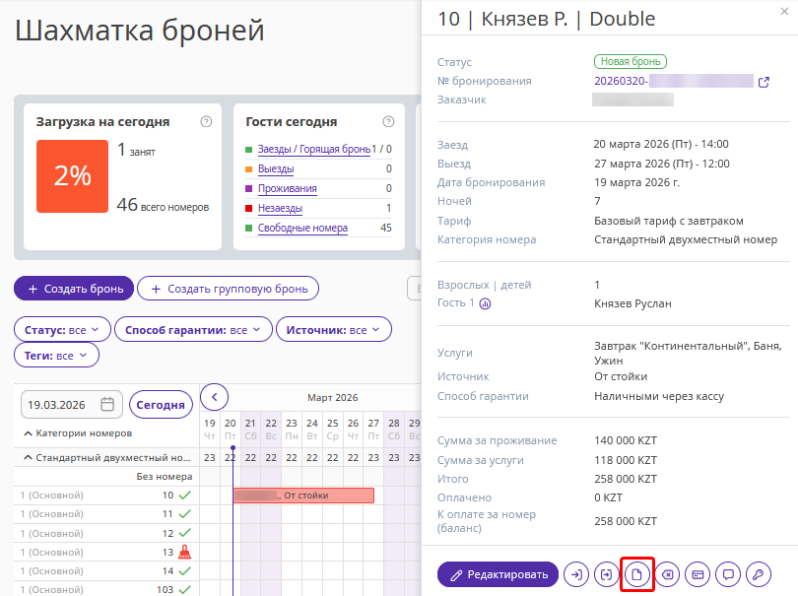Screen dimensions: 798x596
Task: Click the Новая бронь status badge
Action: [631, 62]
